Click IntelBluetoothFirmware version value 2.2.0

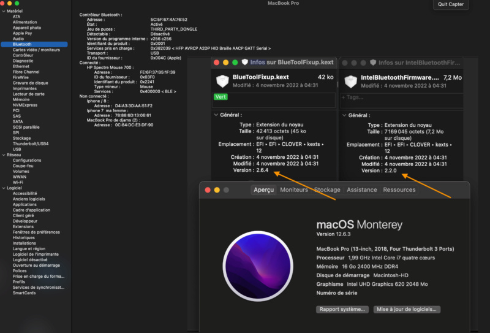coord(390,171)
